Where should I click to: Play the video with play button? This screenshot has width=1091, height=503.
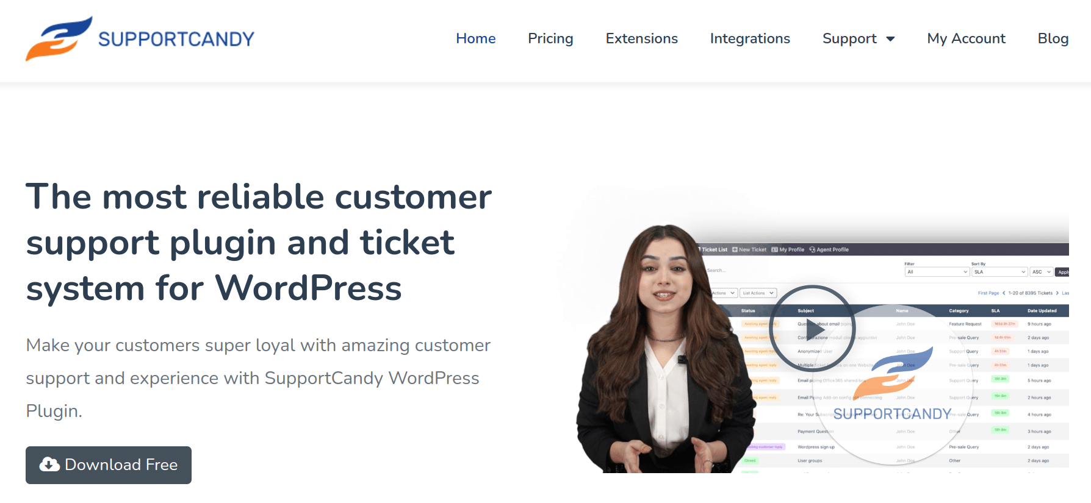812,329
